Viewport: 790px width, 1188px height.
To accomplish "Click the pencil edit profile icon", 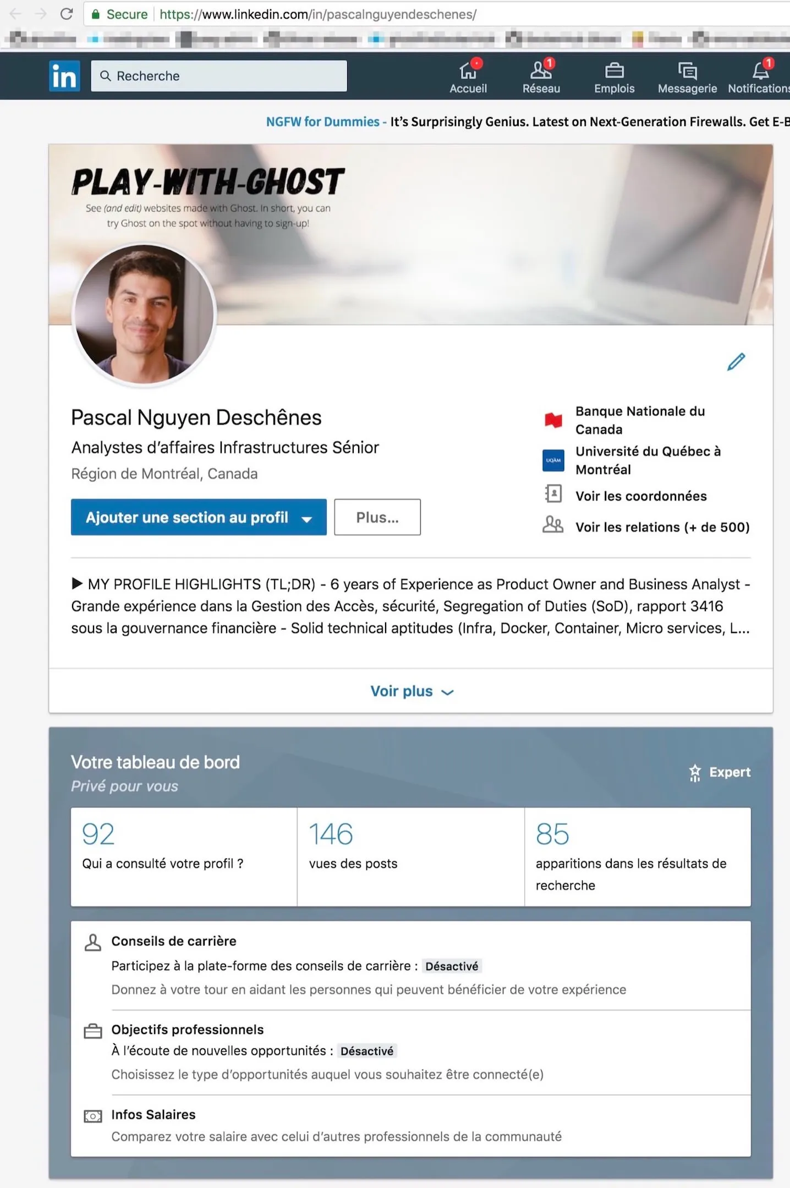I will 736,361.
